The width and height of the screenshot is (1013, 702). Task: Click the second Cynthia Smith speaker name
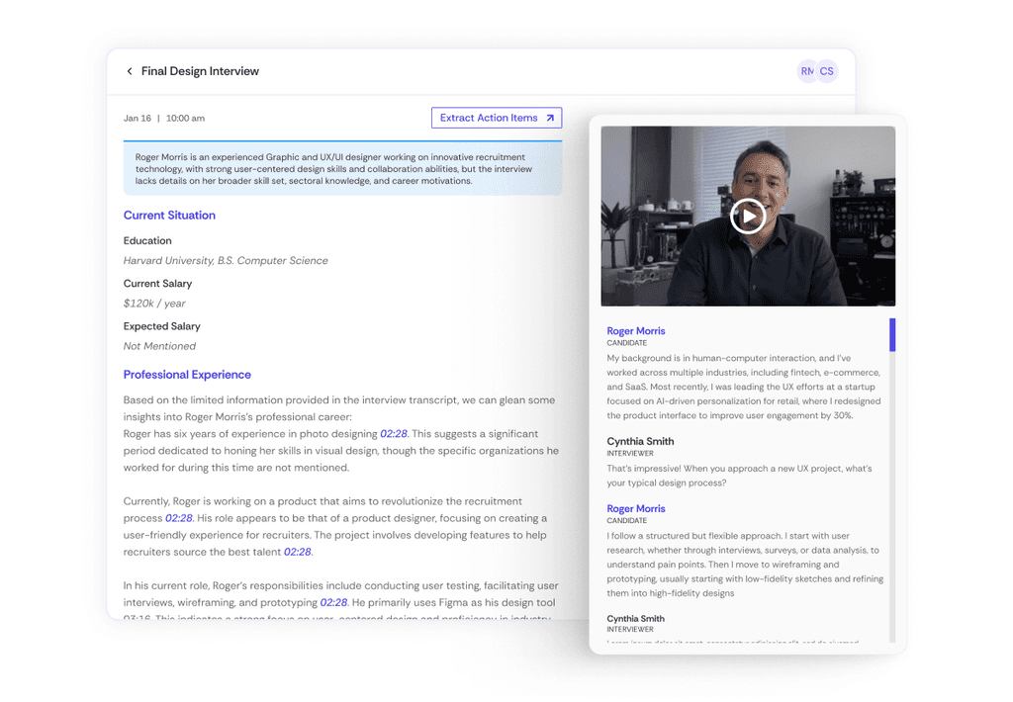[636, 618]
